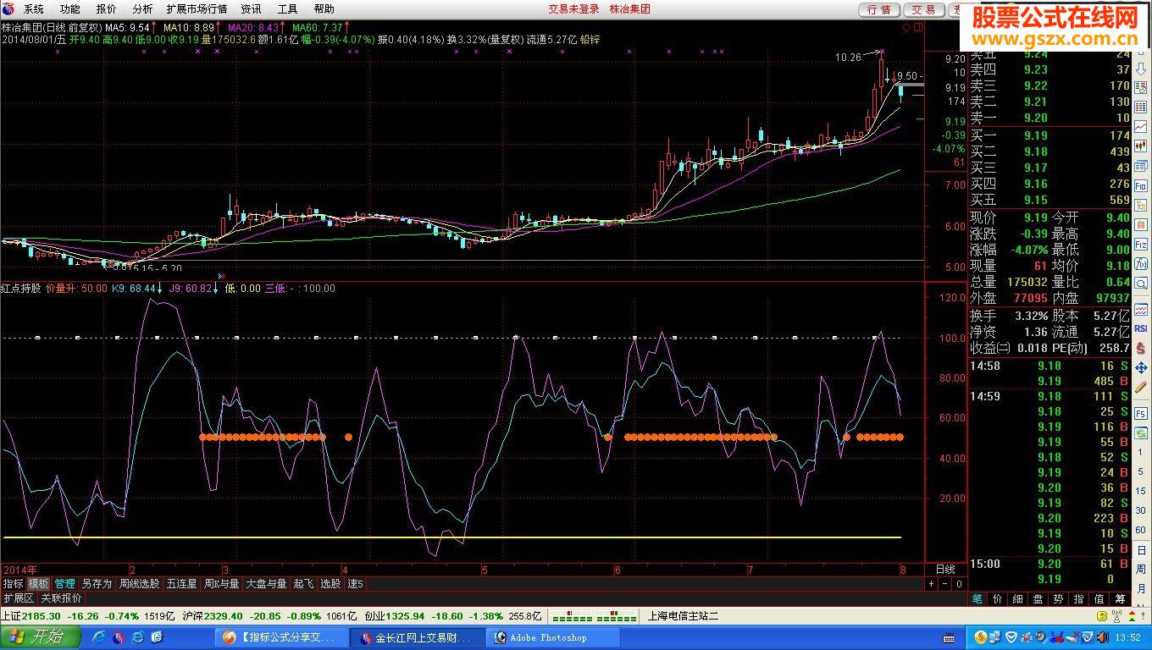
Task: Click the blue move-arrows crosshair icon
Action: [1141, 368]
